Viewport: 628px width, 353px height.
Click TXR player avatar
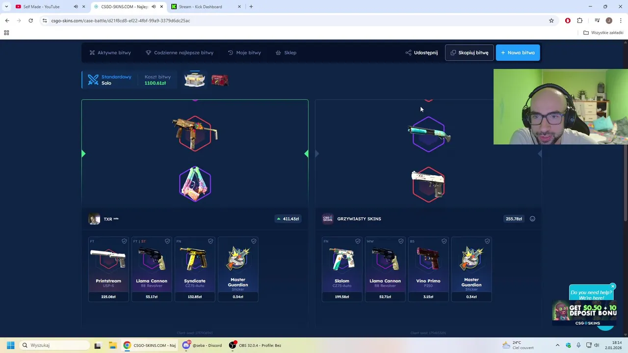[x=94, y=219]
